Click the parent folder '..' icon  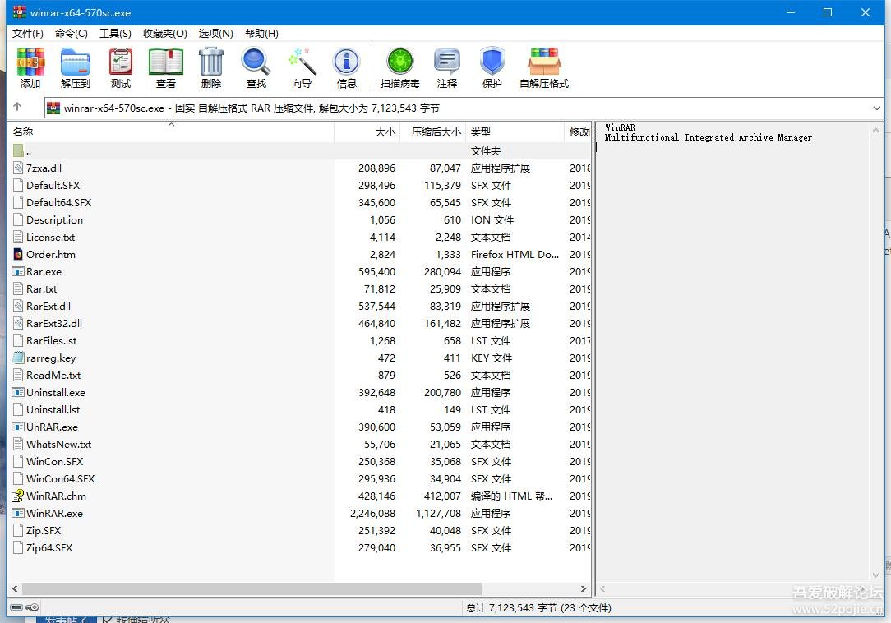click(x=18, y=150)
